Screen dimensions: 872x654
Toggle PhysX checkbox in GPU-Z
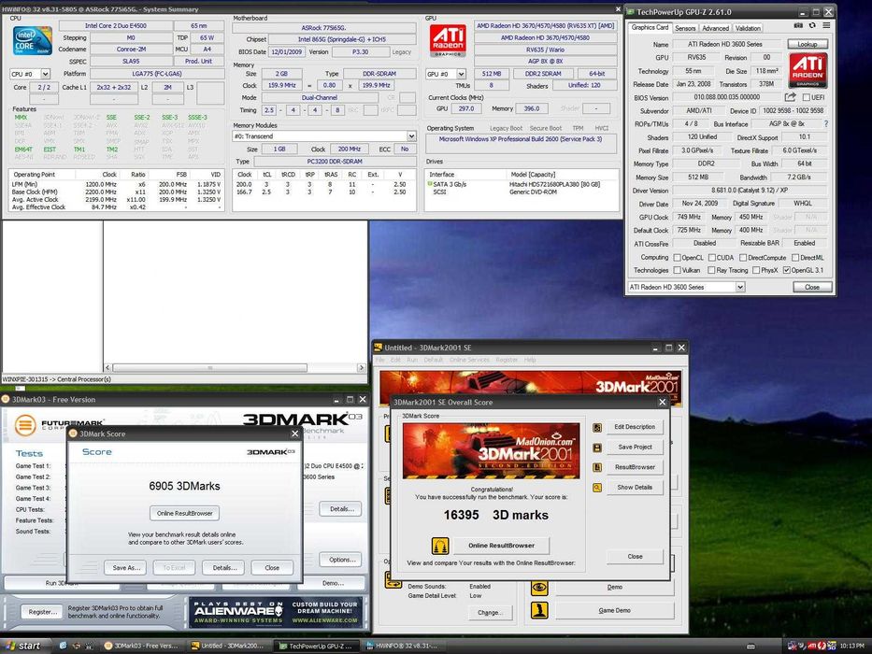point(756,270)
